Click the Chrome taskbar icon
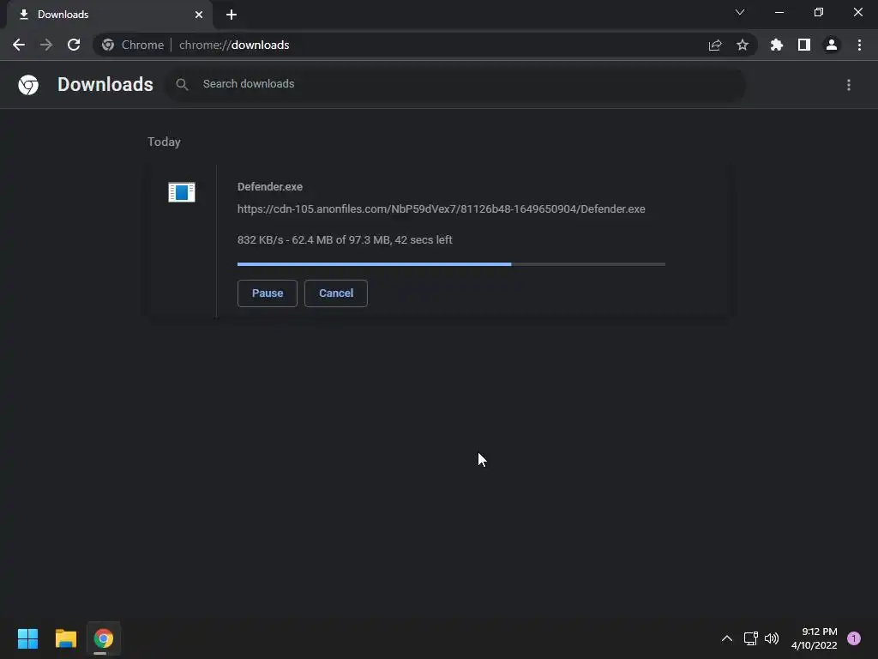Viewport: 878px width, 659px height. (104, 638)
